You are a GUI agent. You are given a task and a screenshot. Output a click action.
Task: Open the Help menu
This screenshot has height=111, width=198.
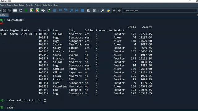(55, 5)
